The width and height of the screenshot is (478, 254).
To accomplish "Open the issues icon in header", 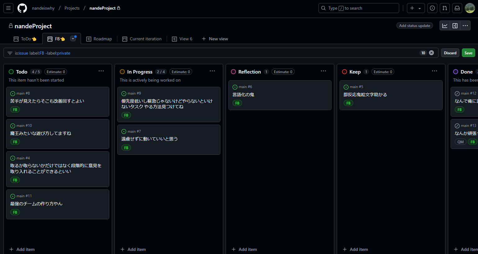I will pyautogui.click(x=432, y=8).
